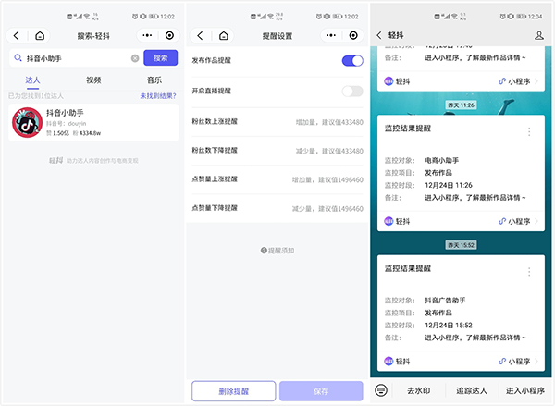
Task: Switch to keyboard input in chat bottom bar
Action: [x=381, y=389]
